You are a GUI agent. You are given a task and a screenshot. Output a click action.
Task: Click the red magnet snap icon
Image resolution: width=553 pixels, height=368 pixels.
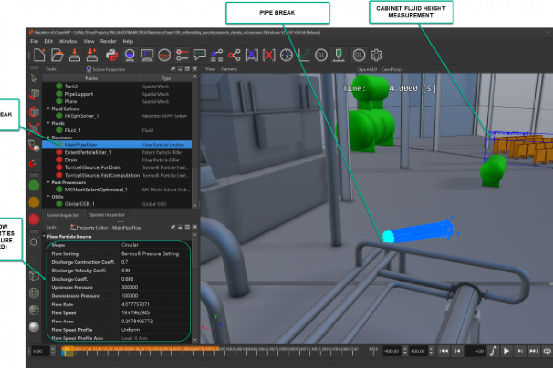click(34, 163)
